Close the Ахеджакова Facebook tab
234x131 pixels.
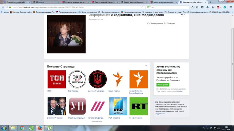pyautogui.click(x=205, y=3)
